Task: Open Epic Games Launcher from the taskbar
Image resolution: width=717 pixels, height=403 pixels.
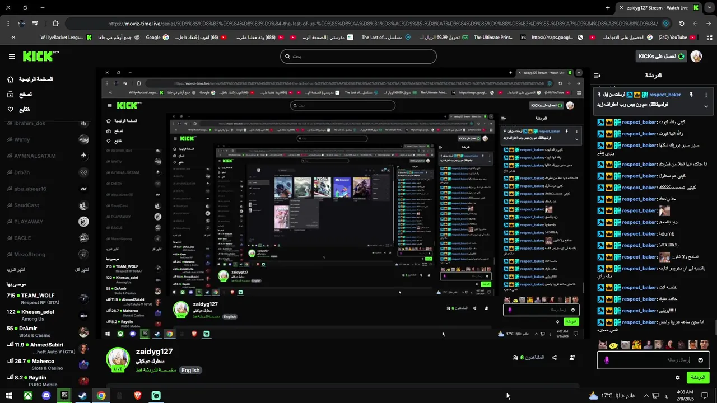Action: coord(64,396)
